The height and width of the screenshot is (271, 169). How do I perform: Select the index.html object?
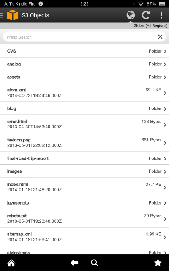84,187
